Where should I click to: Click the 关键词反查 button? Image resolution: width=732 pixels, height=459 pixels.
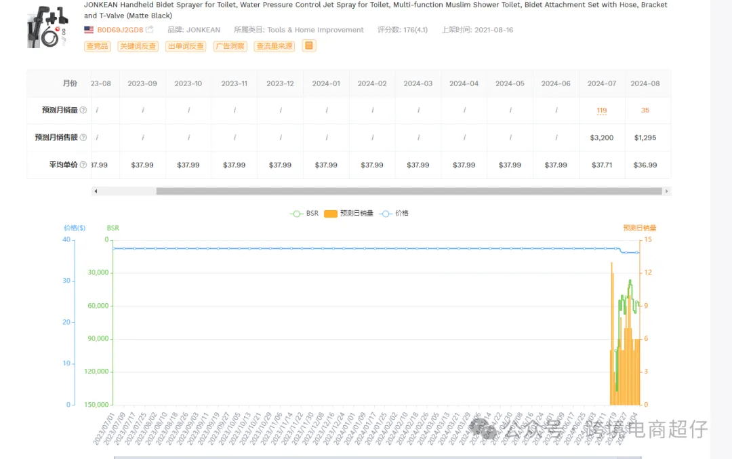click(x=138, y=46)
